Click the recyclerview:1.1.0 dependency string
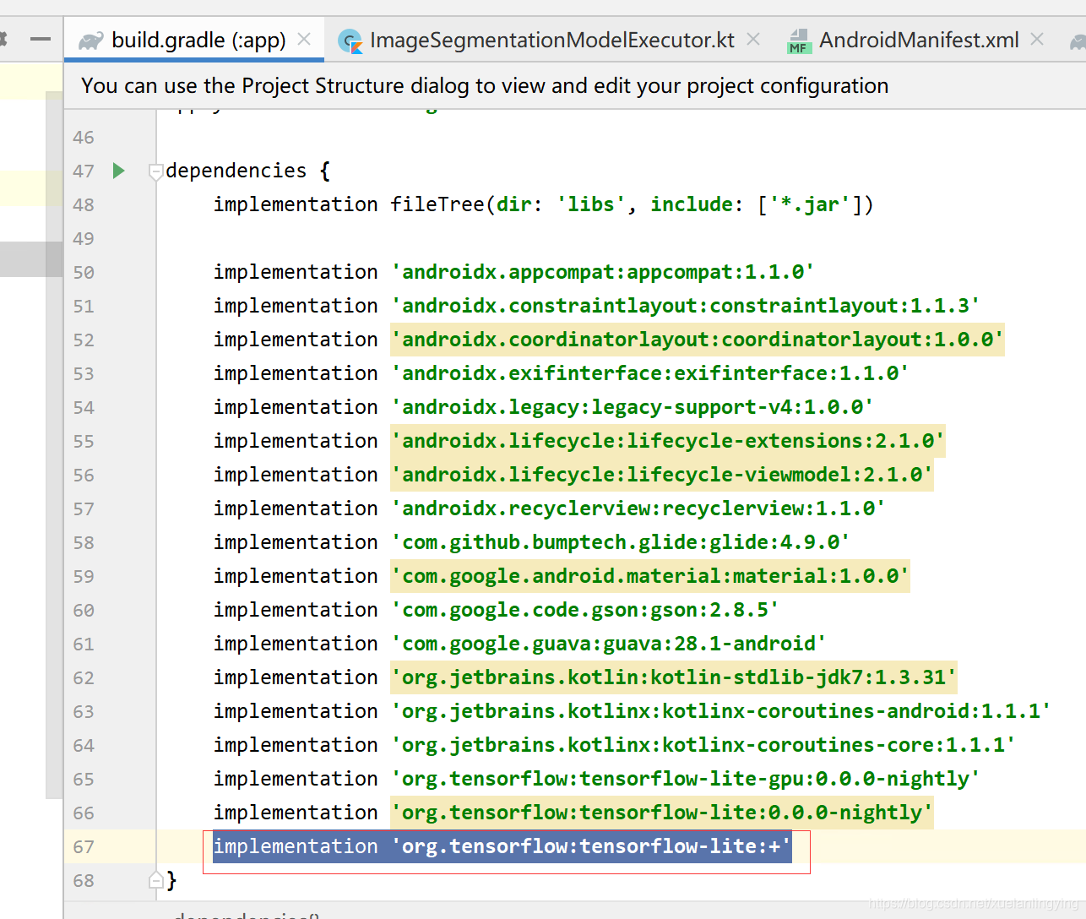 click(x=638, y=508)
